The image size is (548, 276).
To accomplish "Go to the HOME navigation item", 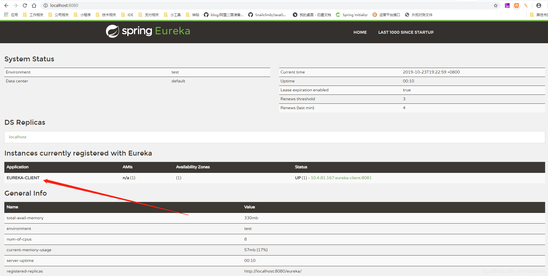I will point(360,32).
